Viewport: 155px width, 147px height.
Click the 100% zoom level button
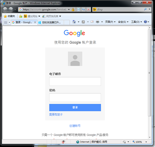point(137,142)
